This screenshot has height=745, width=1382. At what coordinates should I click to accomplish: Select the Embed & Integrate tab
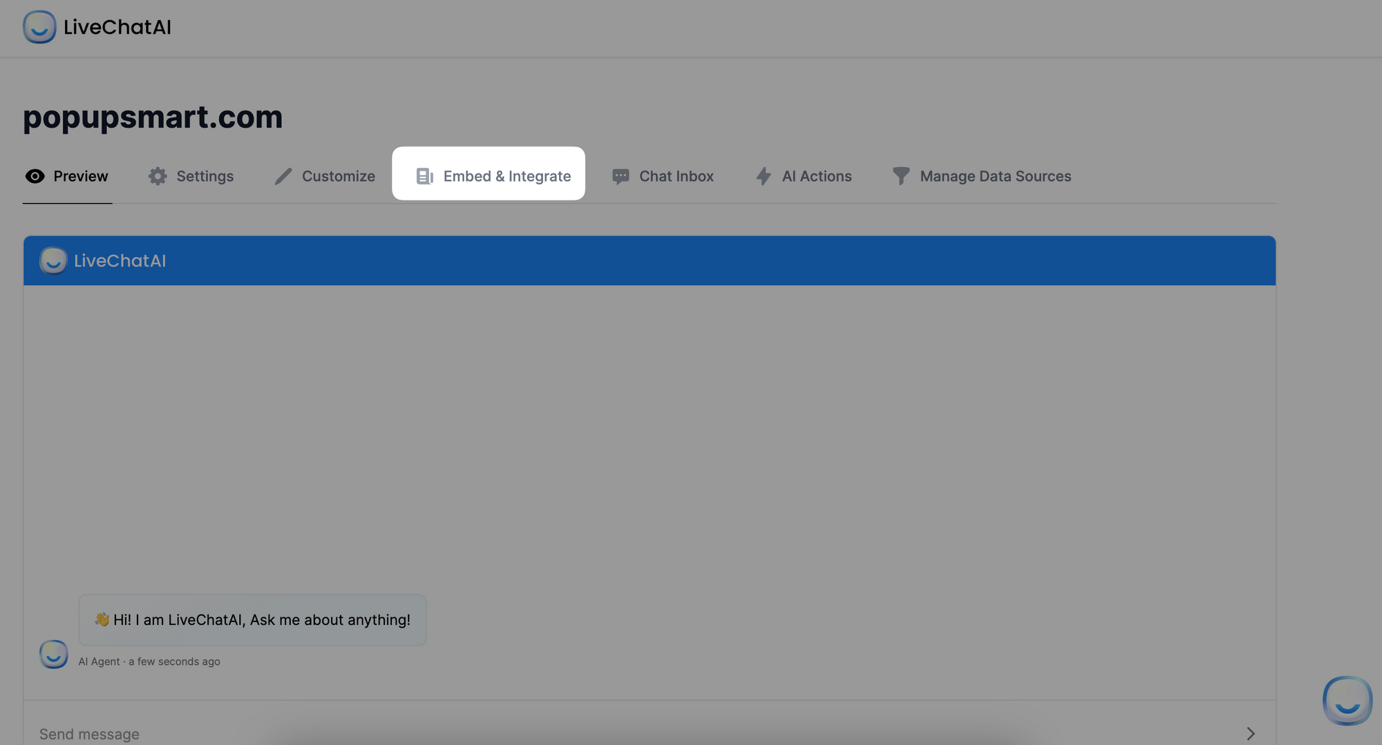[489, 173]
